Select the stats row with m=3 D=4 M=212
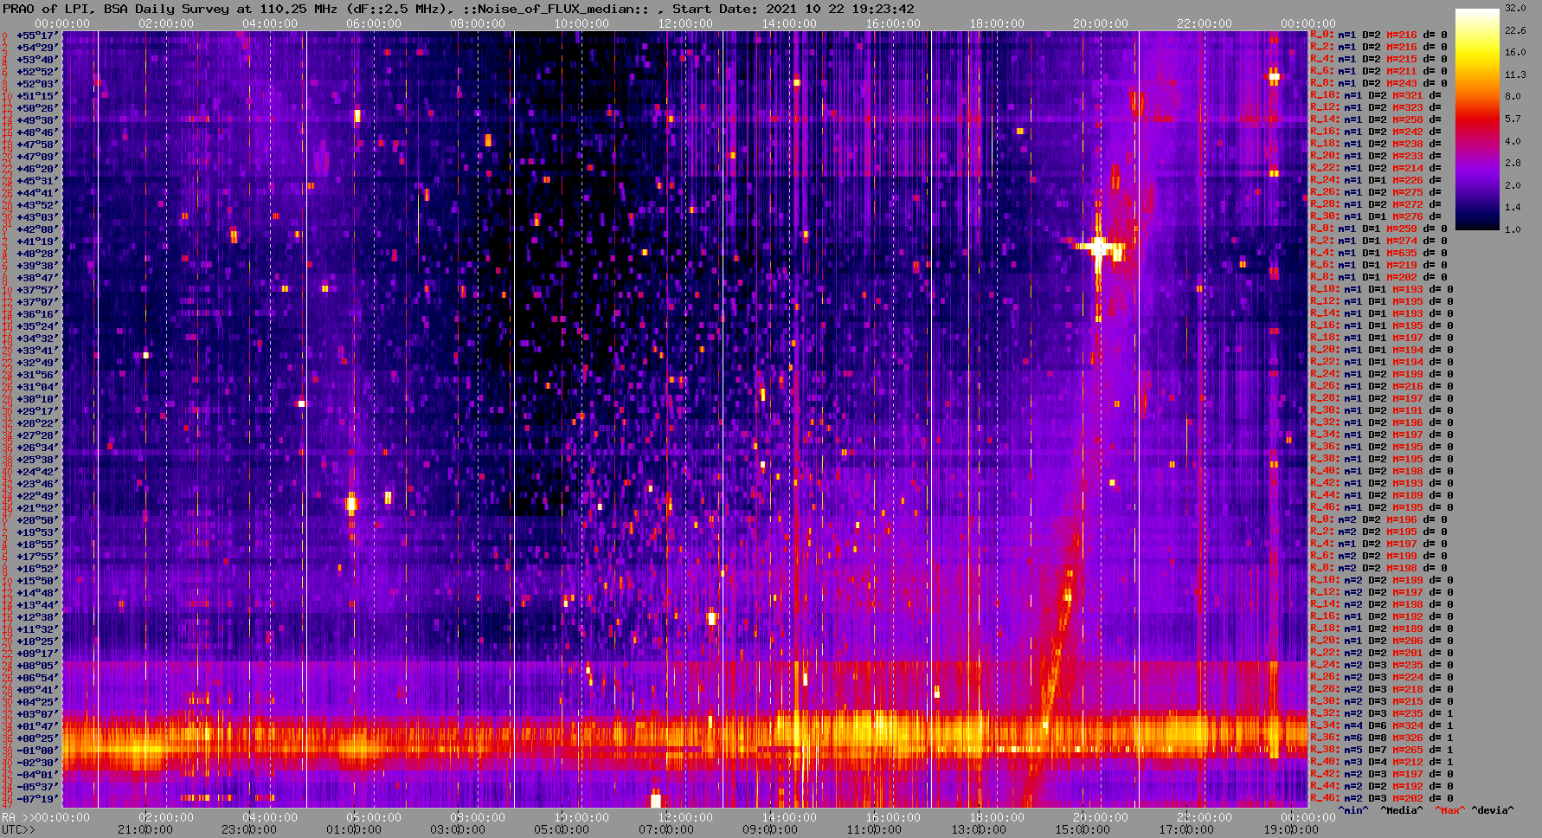This screenshot has width=1542, height=838. coord(1382,763)
